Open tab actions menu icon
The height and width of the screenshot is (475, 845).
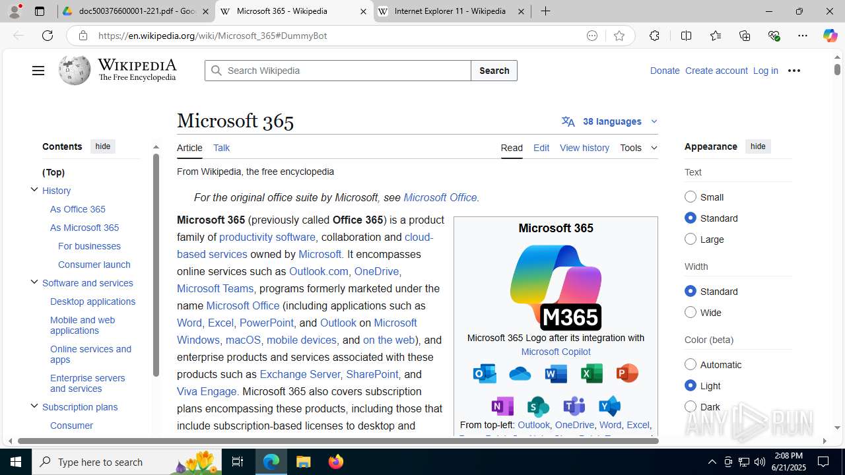pos(40,11)
